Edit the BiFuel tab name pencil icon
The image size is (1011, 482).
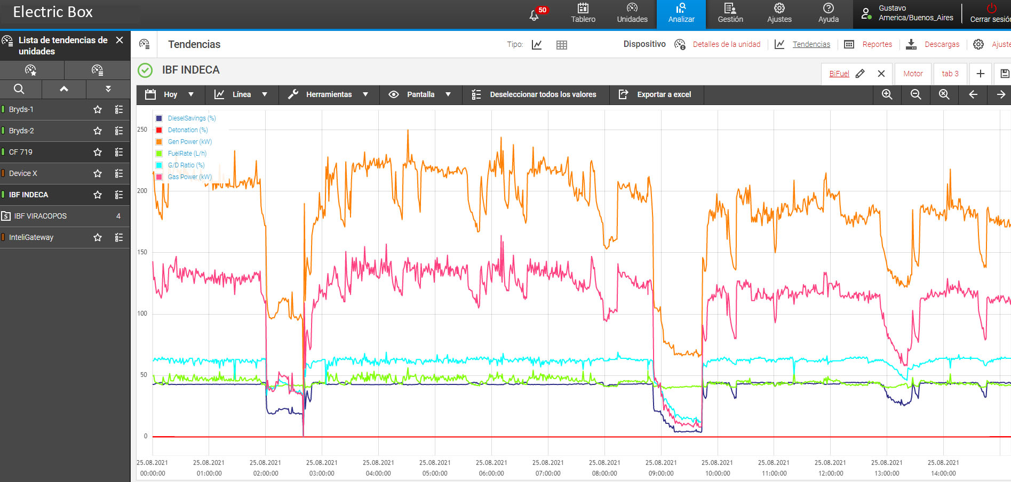tap(860, 74)
